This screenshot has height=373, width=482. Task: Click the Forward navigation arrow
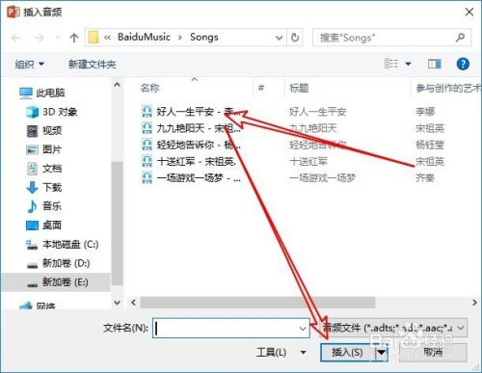[39, 38]
